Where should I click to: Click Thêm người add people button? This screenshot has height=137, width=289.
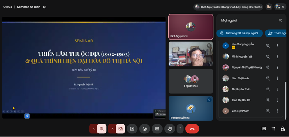[x=276, y=33]
